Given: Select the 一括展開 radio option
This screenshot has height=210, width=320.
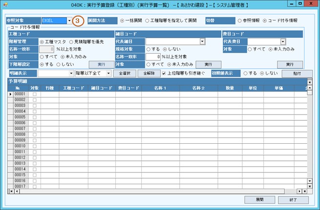Looking at the screenshot, I should (x=123, y=21).
